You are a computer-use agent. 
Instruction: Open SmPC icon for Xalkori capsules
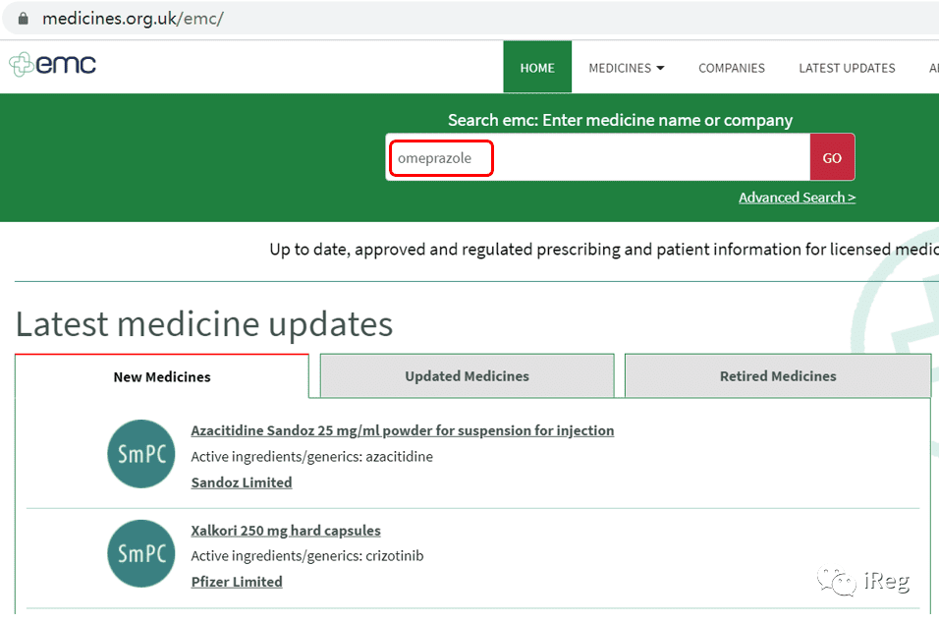click(x=141, y=553)
